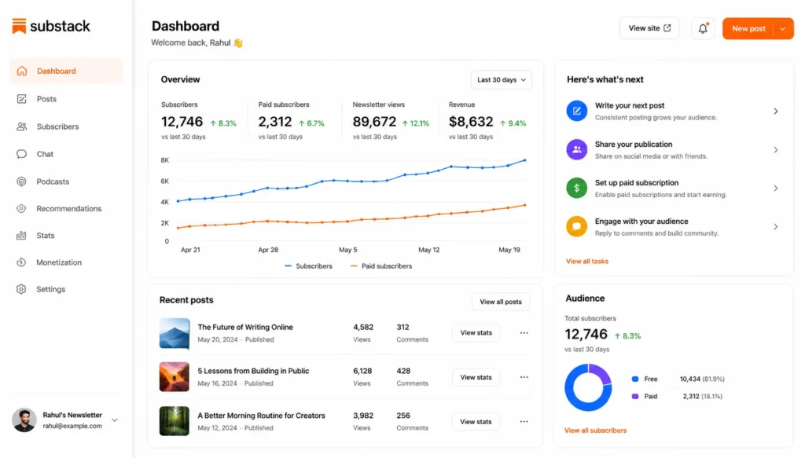This screenshot has height=458, width=805.
Task: Open Share your publication chevron
Action: pyautogui.click(x=776, y=150)
